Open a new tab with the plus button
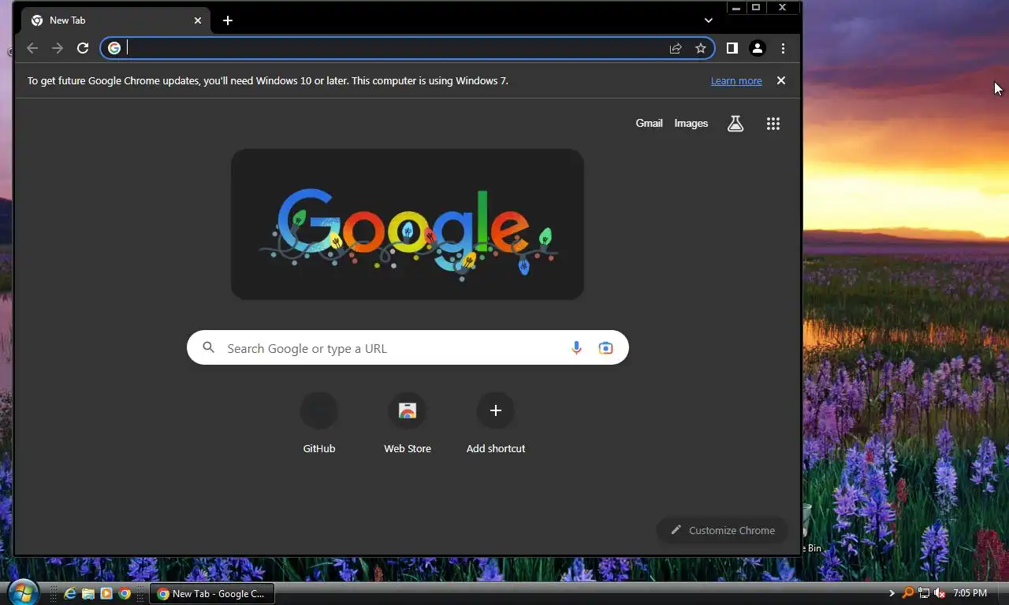The width and height of the screenshot is (1009, 605). 228,20
